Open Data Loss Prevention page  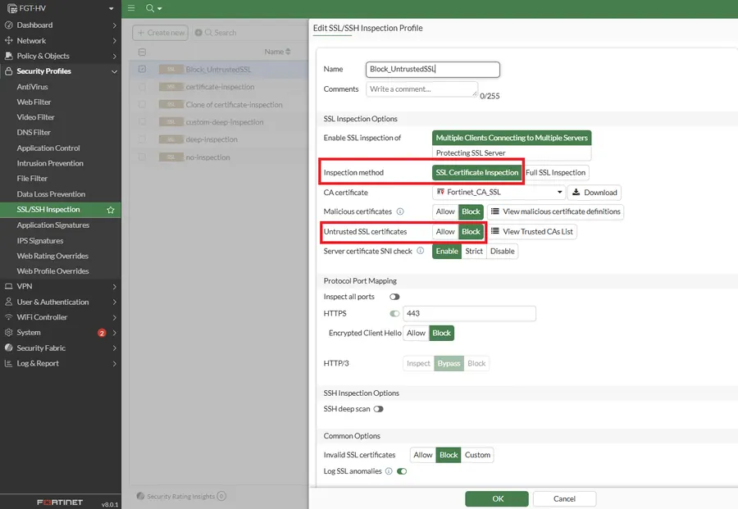pyautogui.click(x=51, y=193)
